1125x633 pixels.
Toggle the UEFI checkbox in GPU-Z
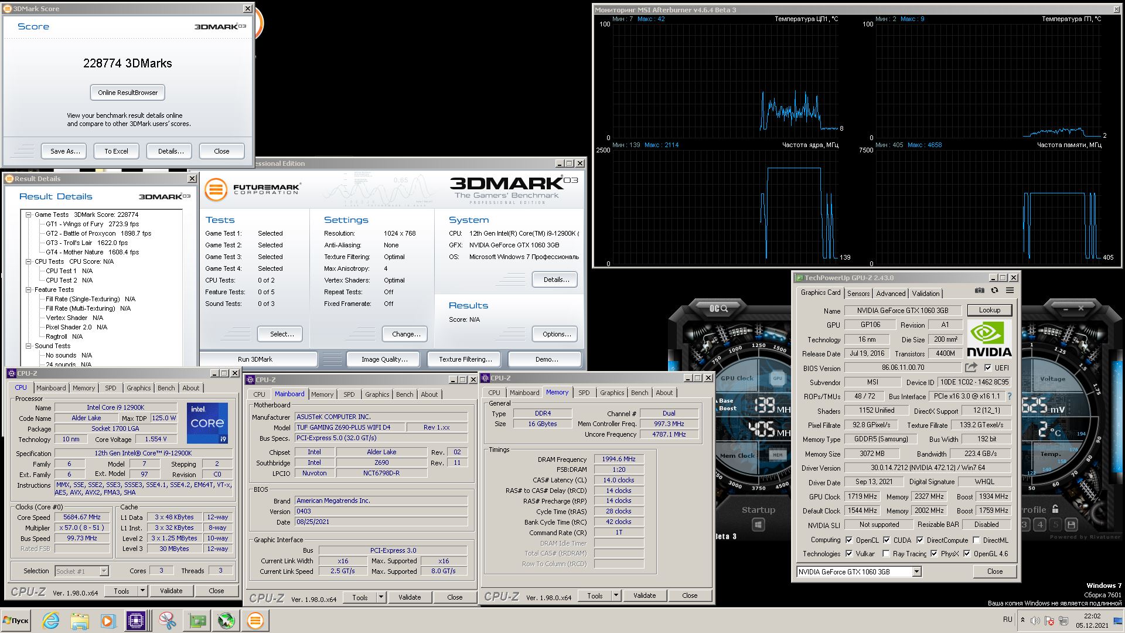point(988,367)
